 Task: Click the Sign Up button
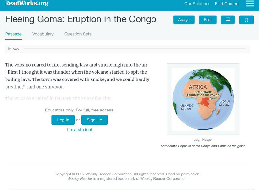(x=95, y=120)
